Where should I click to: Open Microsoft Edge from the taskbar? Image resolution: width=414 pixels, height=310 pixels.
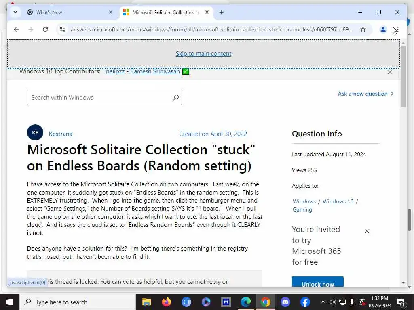coord(246,302)
